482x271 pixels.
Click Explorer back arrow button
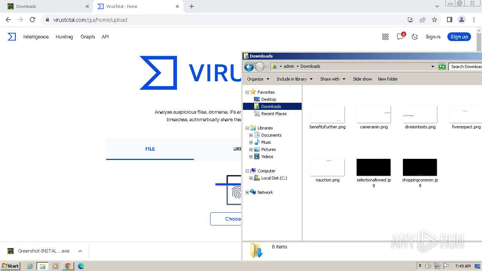click(x=249, y=67)
